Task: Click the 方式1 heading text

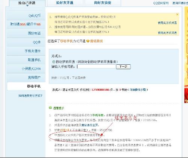Action: click(x=56, y=56)
